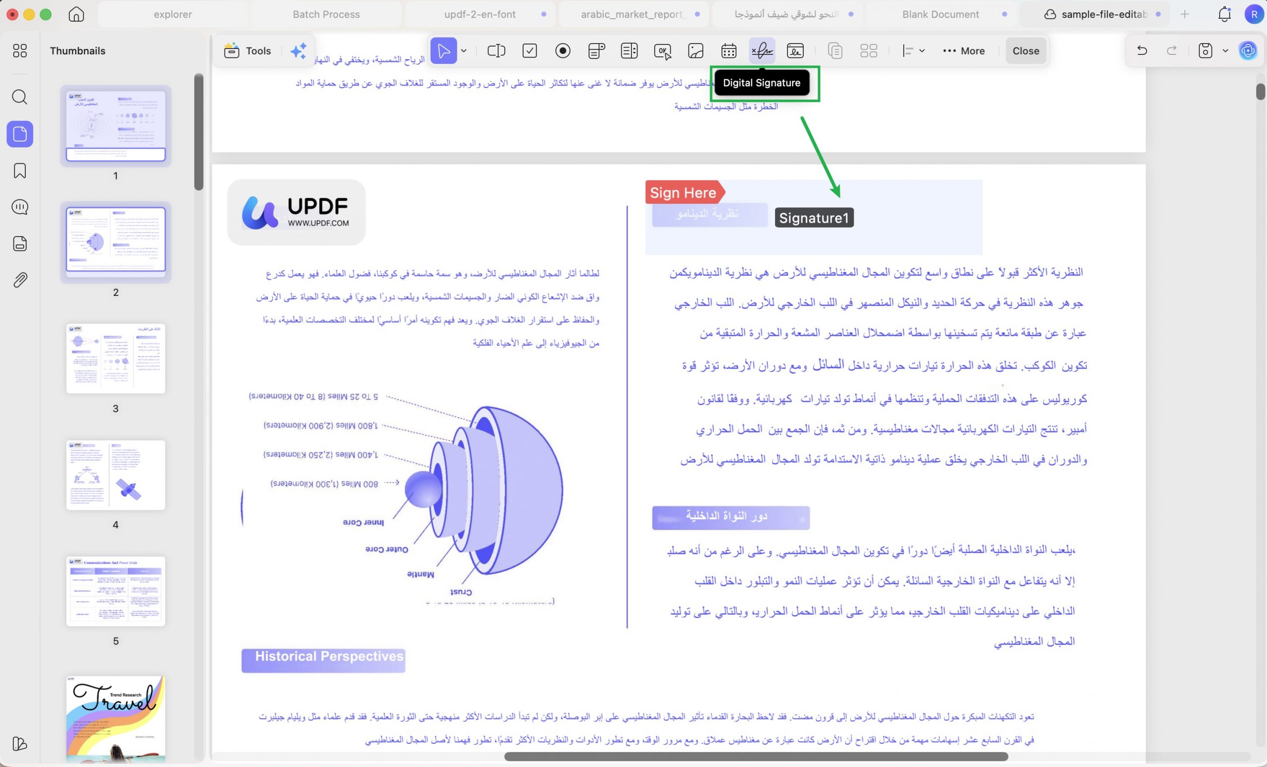Viewport: 1267px width, 767px height.
Task: Select the Travel cover page thumbnail
Action: 116,719
